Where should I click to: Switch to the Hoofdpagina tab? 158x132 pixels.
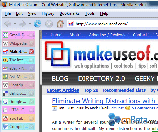[19, 85]
